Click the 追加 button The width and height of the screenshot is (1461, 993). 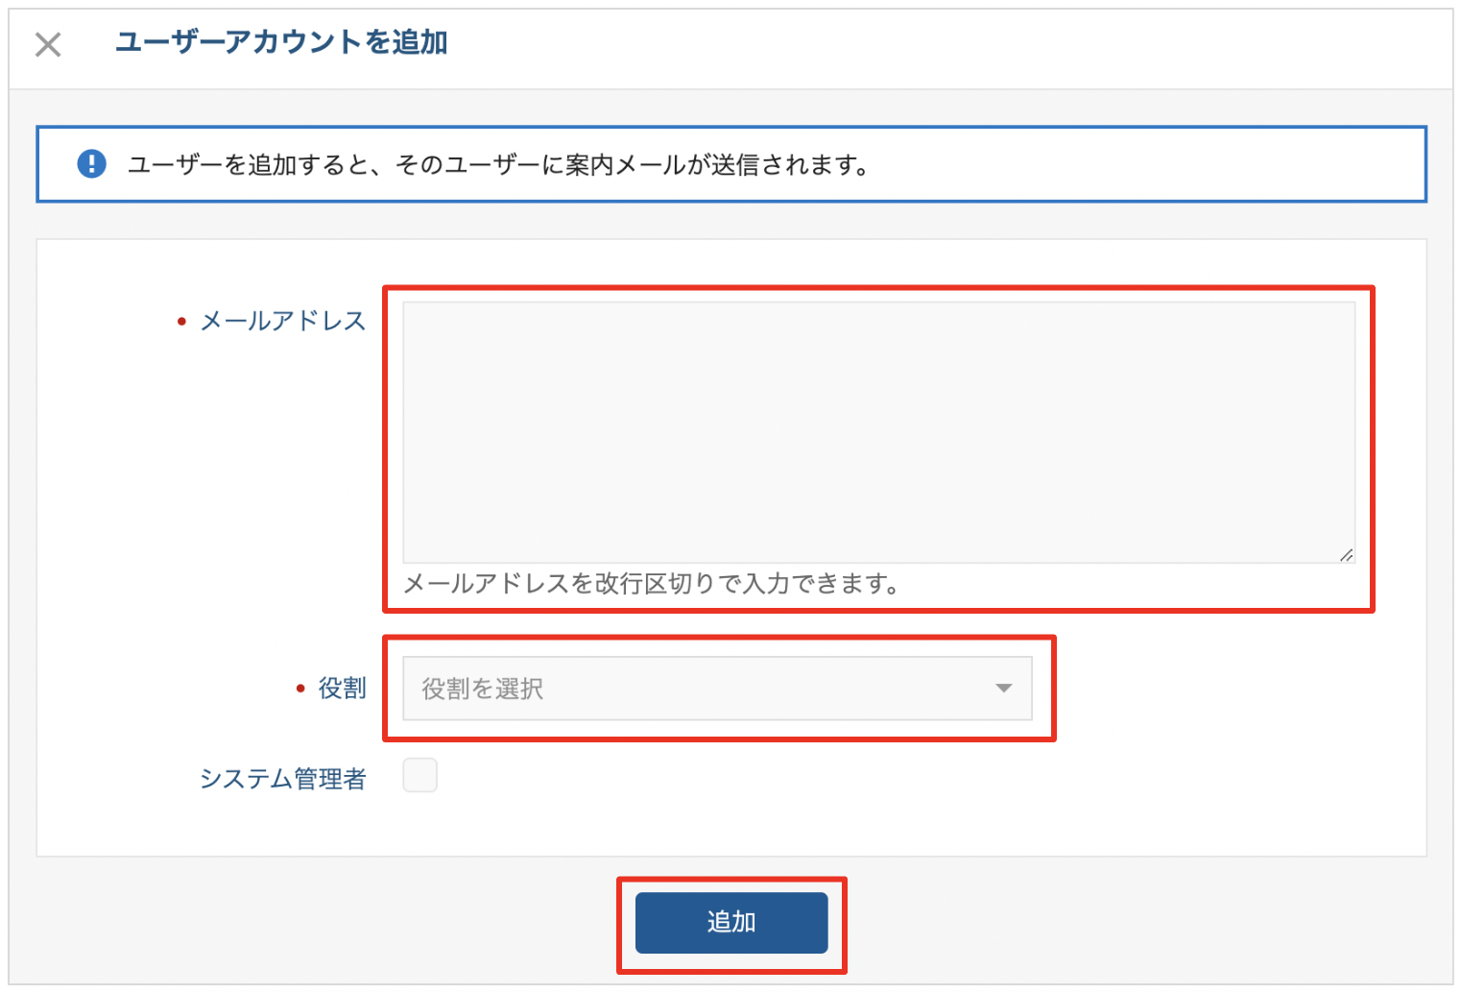730,923
